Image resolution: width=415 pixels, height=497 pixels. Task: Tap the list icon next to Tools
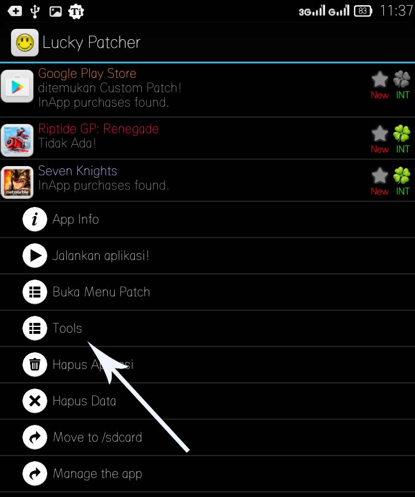click(x=35, y=328)
